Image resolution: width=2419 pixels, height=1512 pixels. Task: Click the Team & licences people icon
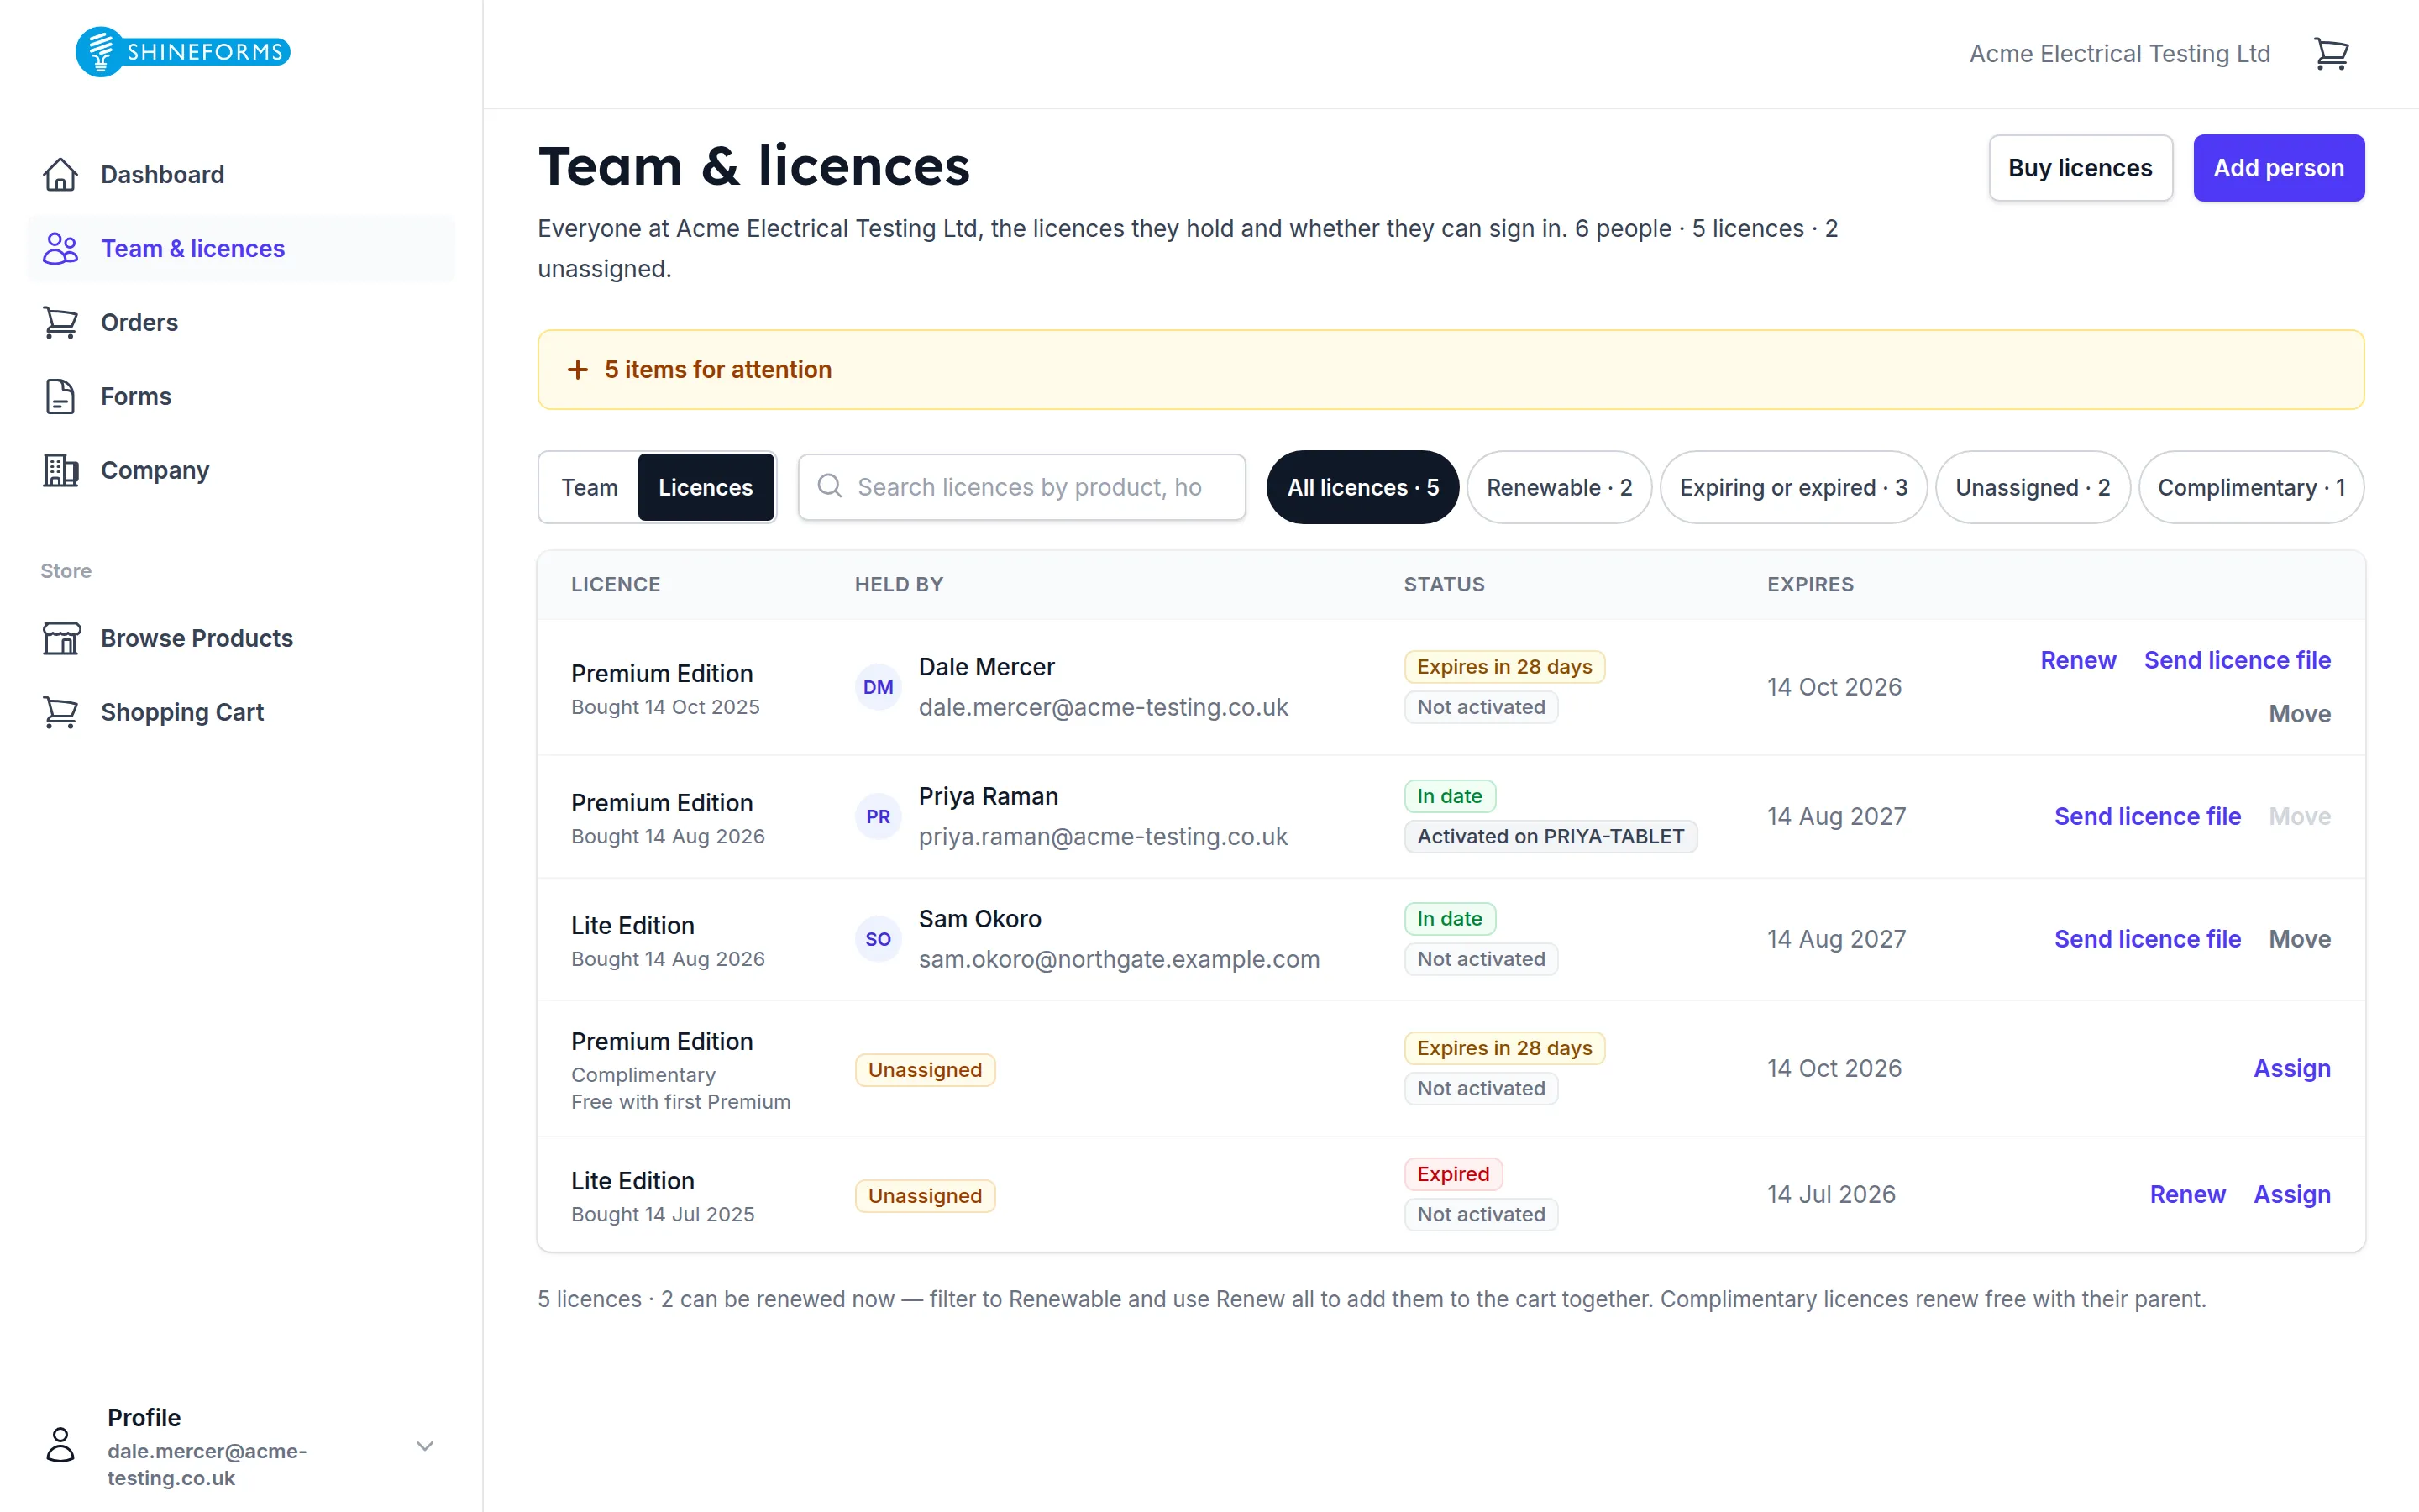click(60, 248)
